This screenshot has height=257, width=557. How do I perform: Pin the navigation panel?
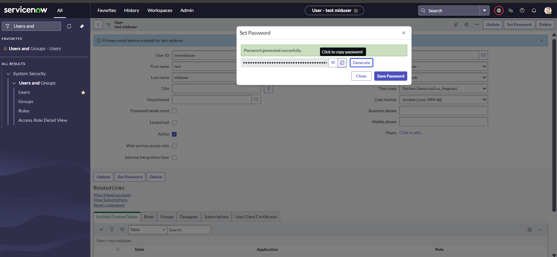[x=82, y=26]
